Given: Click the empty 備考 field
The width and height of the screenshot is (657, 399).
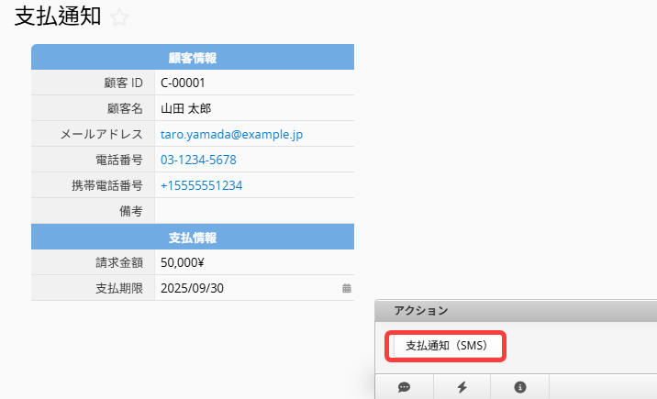Looking at the screenshot, I should pyautogui.click(x=252, y=211).
